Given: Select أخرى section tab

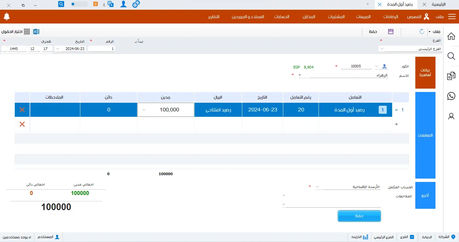Looking at the screenshot, I should coord(425,195).
